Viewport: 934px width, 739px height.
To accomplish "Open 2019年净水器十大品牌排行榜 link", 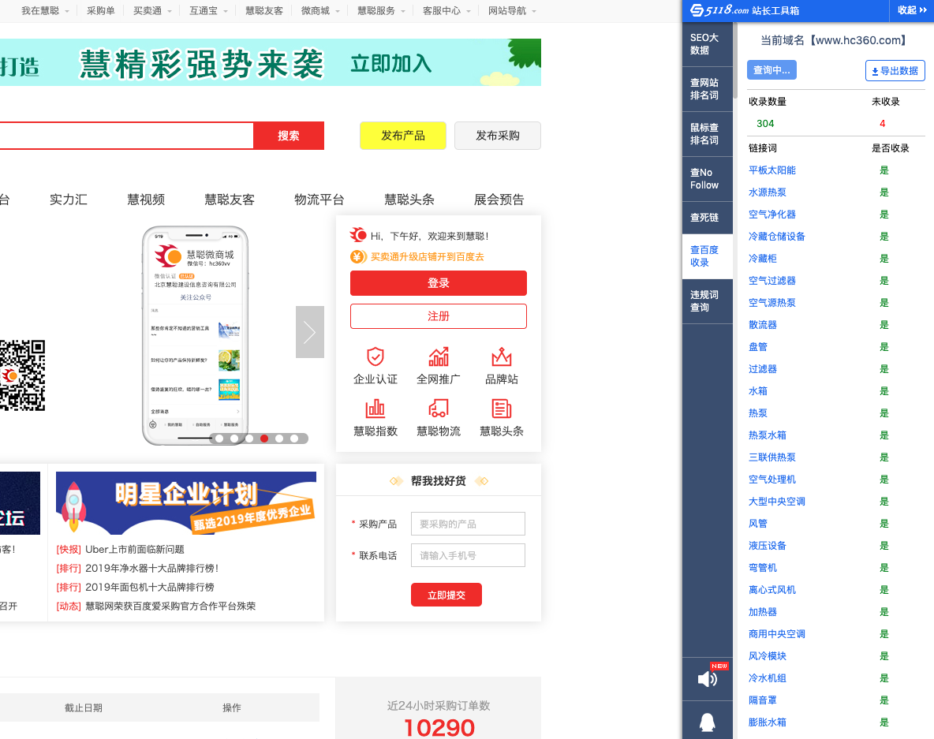I will point(152,568).
